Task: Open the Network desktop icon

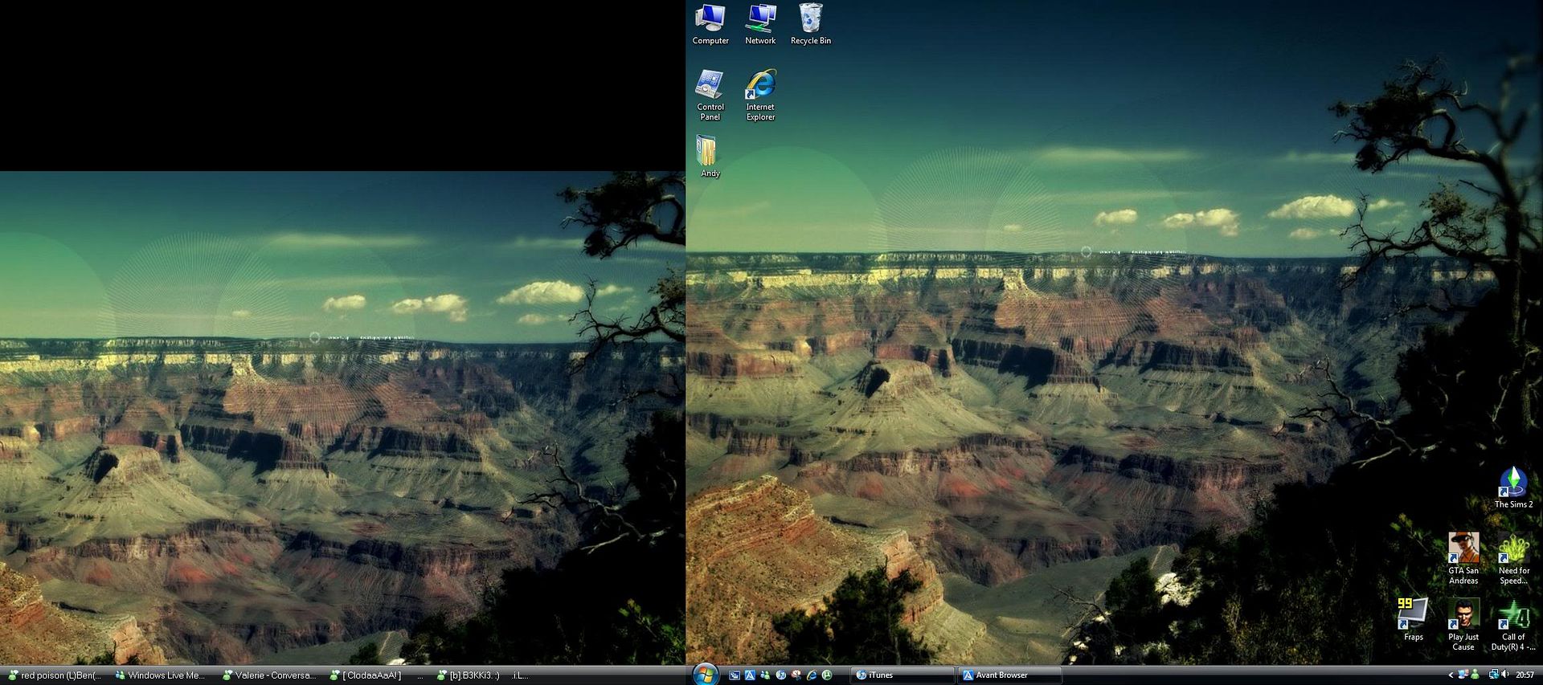Action: (x=760, y=22)
